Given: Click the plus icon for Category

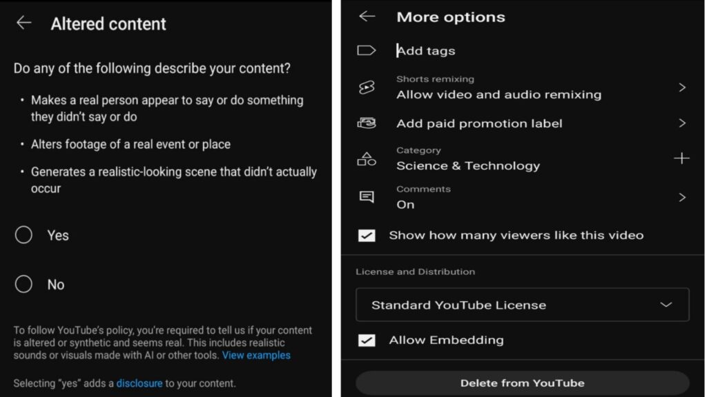Looking at the screenshot, I should pyautogui.click(x=681, y=159).
